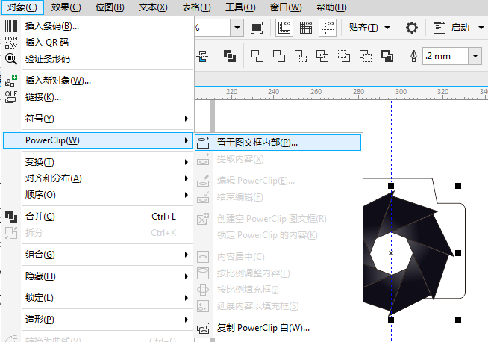This screenshot has width=488, height=342.
Task: Click inside the outline width input field
Action: (x=444, y=56)
